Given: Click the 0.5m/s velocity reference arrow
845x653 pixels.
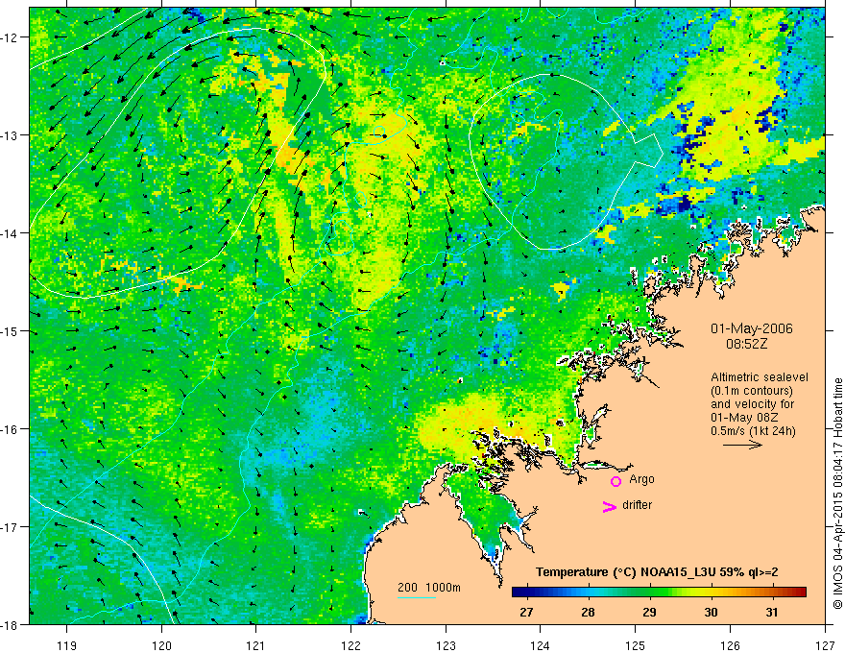Looking at the screenshot, I should (x=742, y=445).
